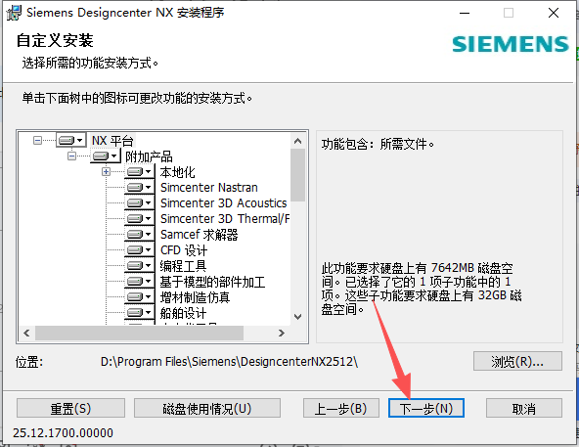Click the version text 25.12.1700.00000
The width and height of the screenshot is (579, 447).
tap(63, 432)
